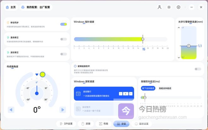Open the 性能 tab

[x=104, y=124]
